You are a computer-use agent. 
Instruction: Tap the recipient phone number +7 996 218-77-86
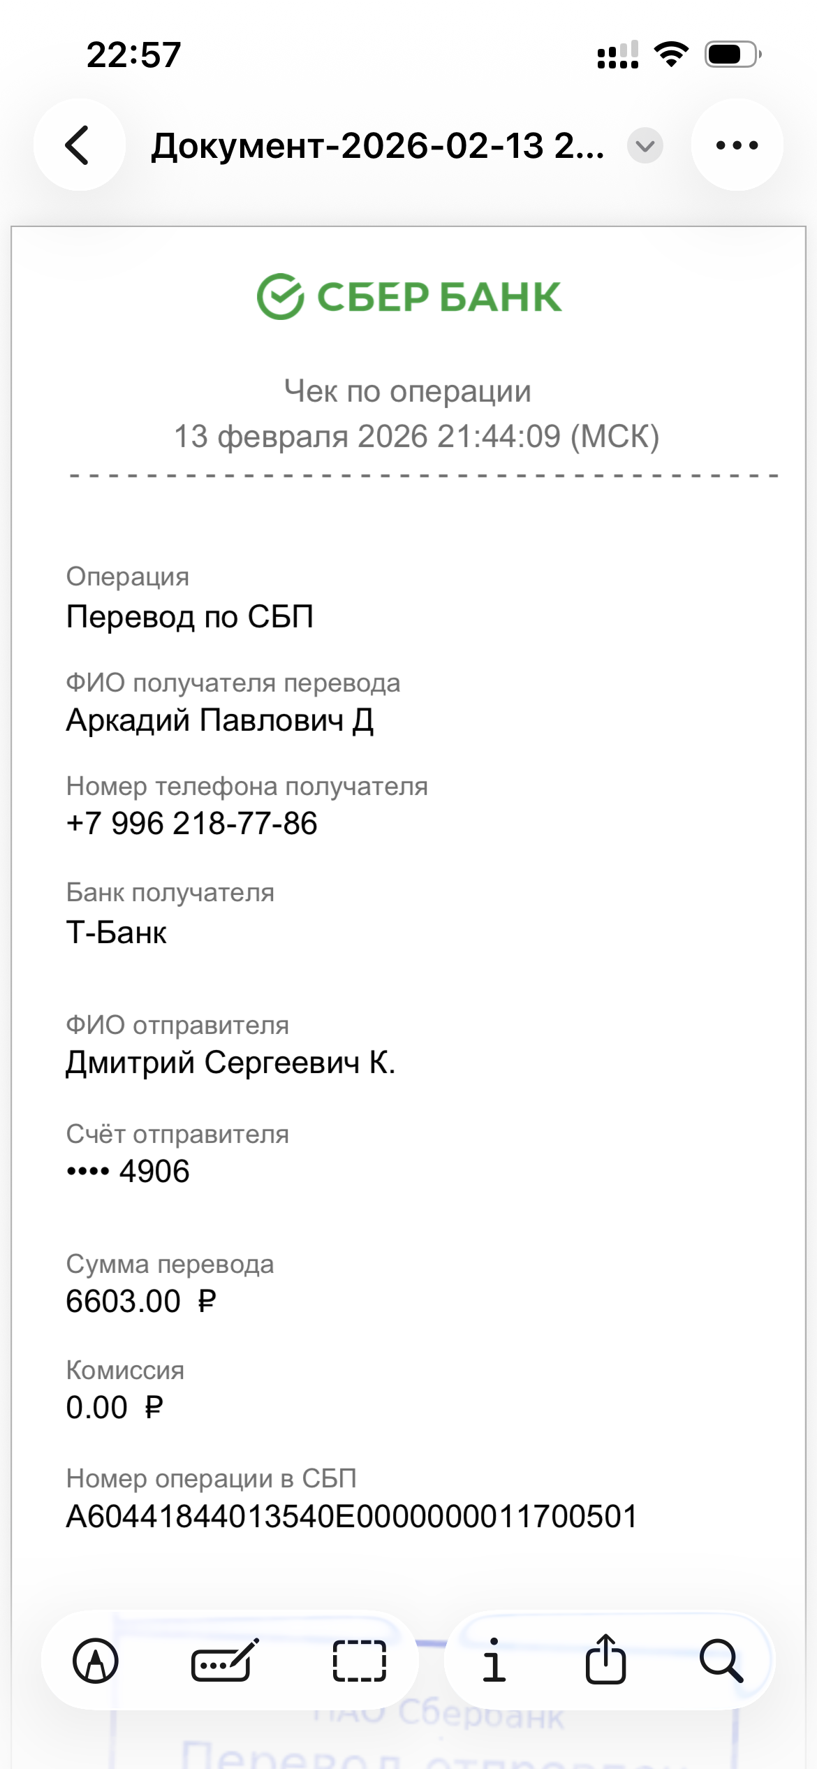[192, 823]
